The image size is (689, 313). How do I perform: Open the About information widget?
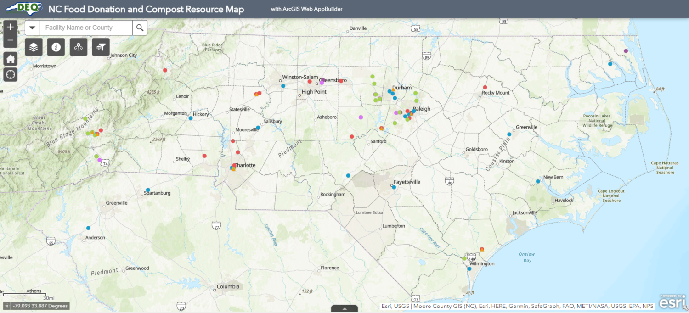pos(56,46)
